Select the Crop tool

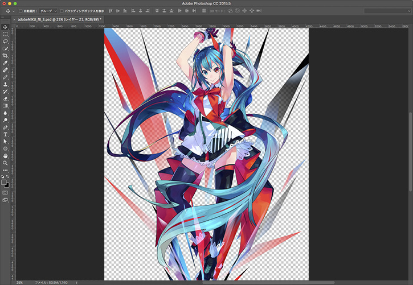pos(5,56)
